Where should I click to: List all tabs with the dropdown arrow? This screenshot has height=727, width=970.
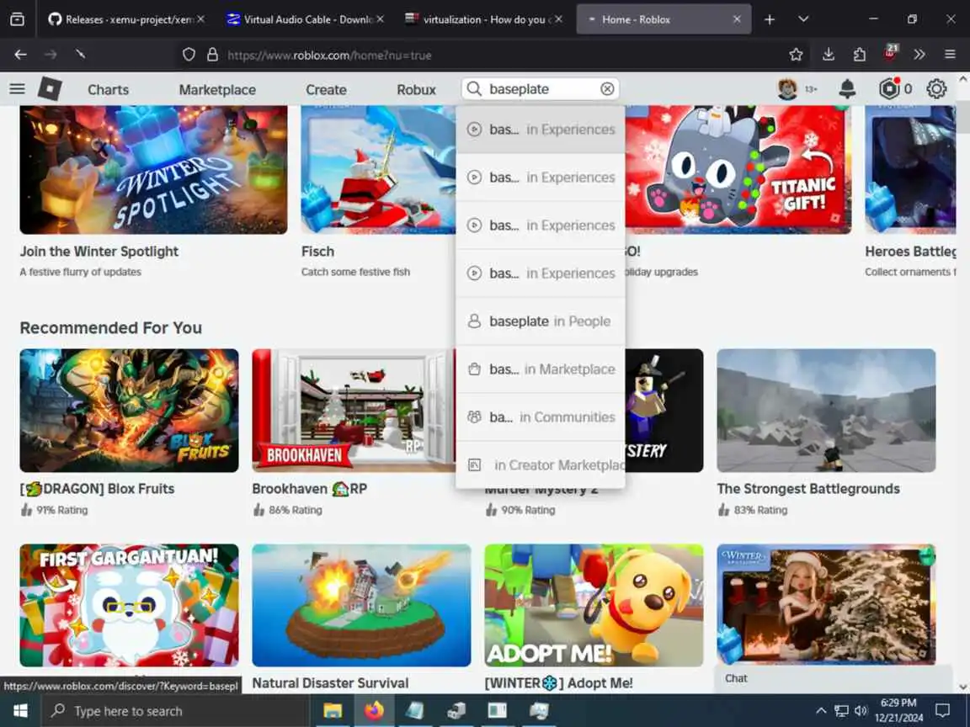tap(803, 20)
